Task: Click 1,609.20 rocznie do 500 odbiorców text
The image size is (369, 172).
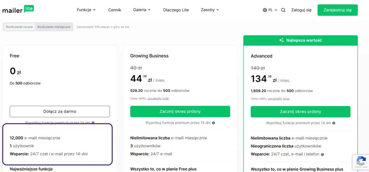Action: point(282,91)
